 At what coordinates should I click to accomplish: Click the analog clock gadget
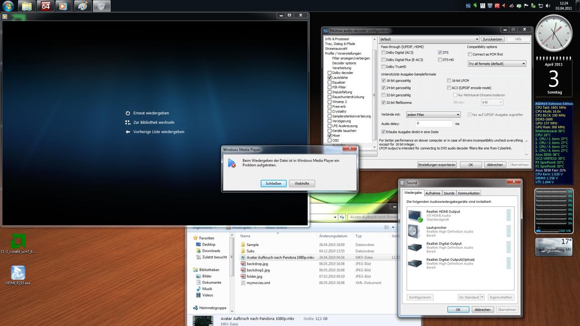tap(554, 33)
